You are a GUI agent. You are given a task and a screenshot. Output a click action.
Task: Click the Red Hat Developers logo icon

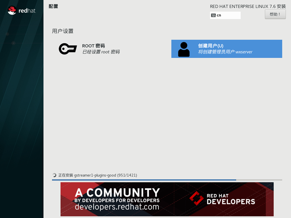tap(196, 198)
